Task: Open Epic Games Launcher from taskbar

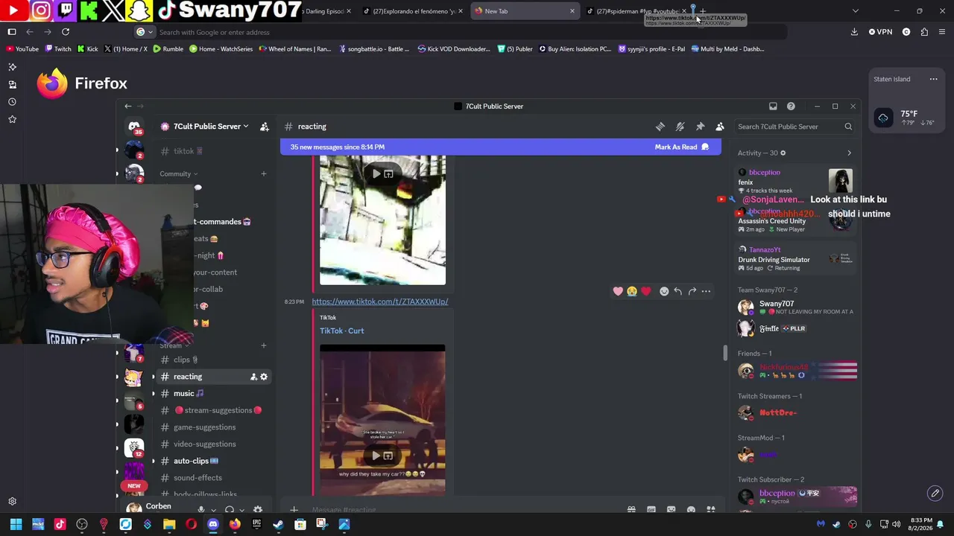Action: click(x=256, y=524)
